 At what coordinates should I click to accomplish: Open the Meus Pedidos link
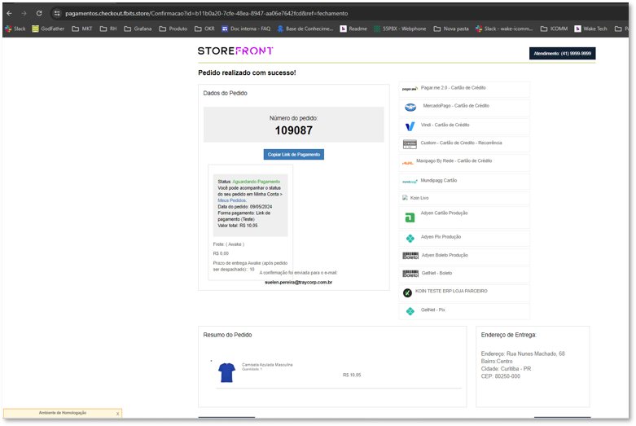click(x=232, y=200)
